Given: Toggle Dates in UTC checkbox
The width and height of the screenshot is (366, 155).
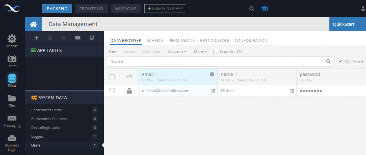Looking at the screenshot, I should click(x=216, y=51).
